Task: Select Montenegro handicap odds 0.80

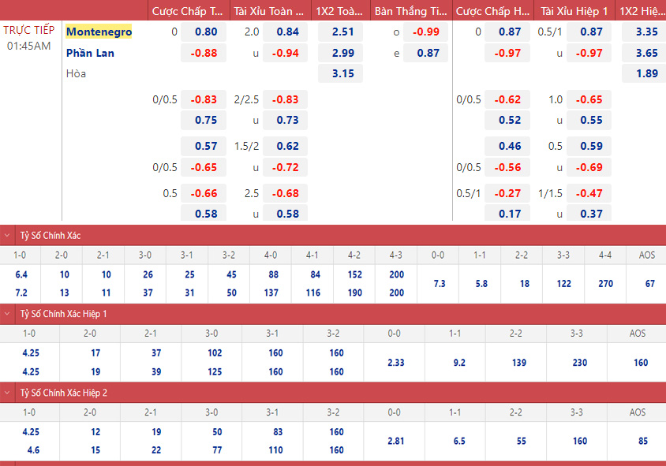Action: tap(204, 32)
